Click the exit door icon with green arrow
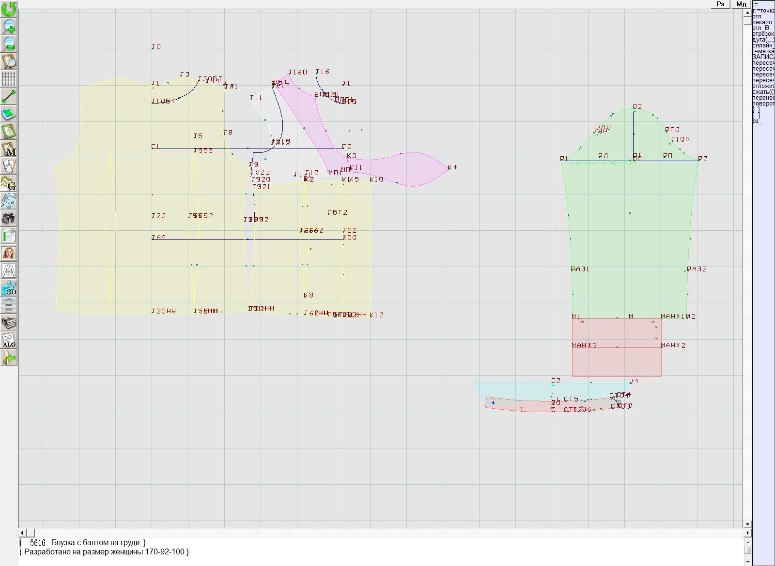Screen dimensions: 775x566 (x=9, y=358)
